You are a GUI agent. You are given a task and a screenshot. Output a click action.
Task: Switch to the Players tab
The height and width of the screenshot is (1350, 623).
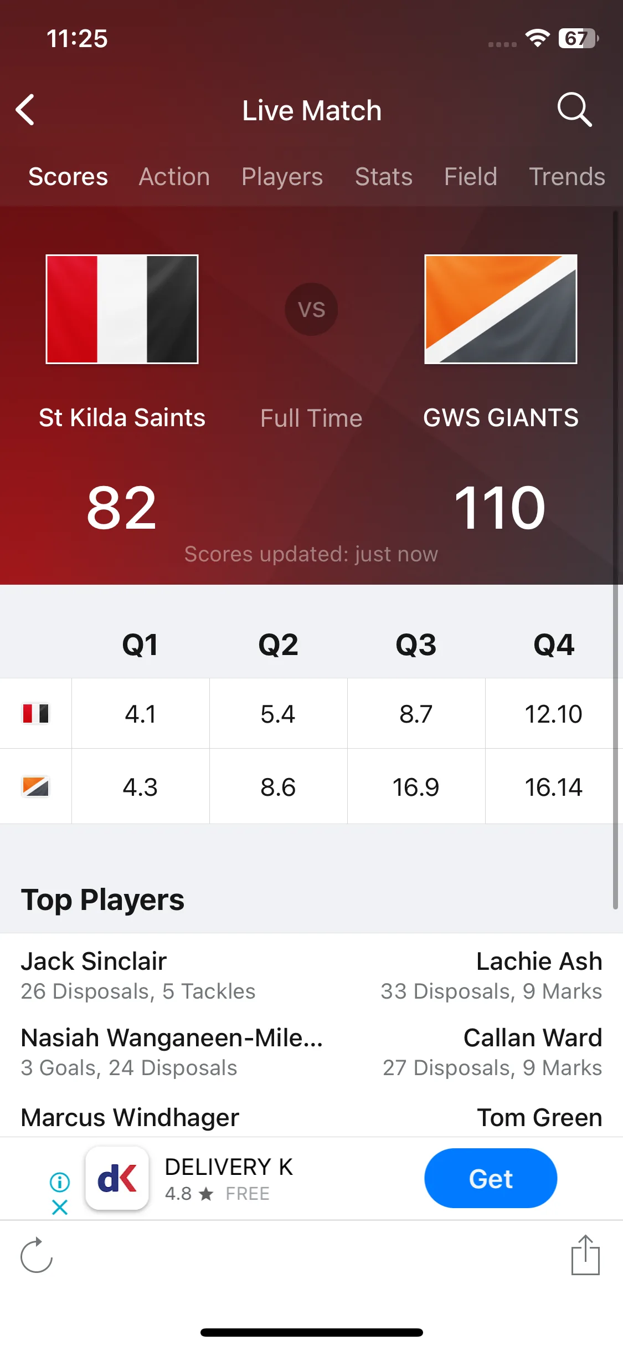click(282, 177)
